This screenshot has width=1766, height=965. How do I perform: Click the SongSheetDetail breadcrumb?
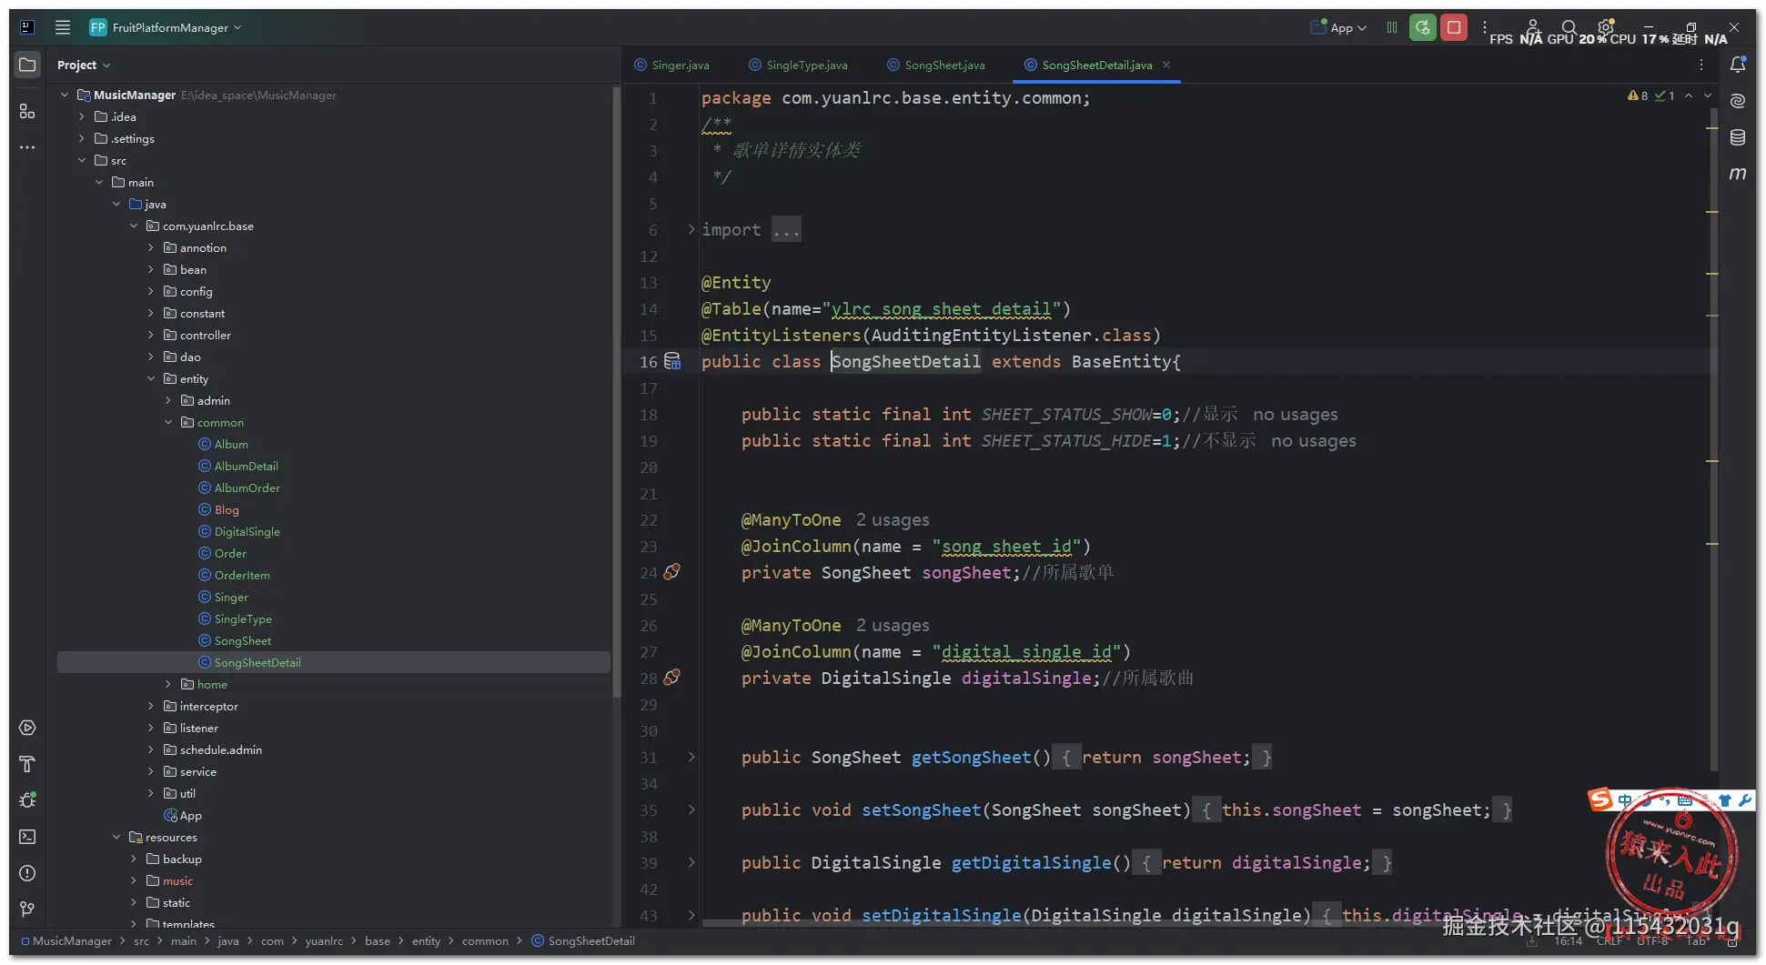point(583,941)
